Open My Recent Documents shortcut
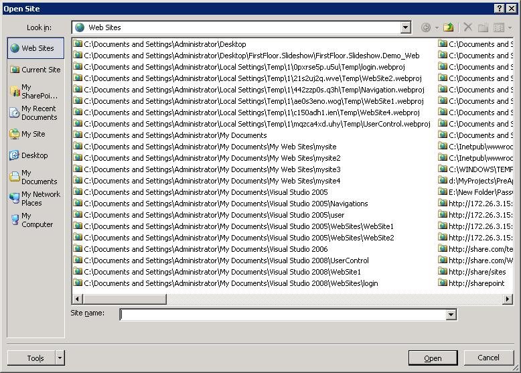Screen dimensions: 521x373 [x=35, y=113]
